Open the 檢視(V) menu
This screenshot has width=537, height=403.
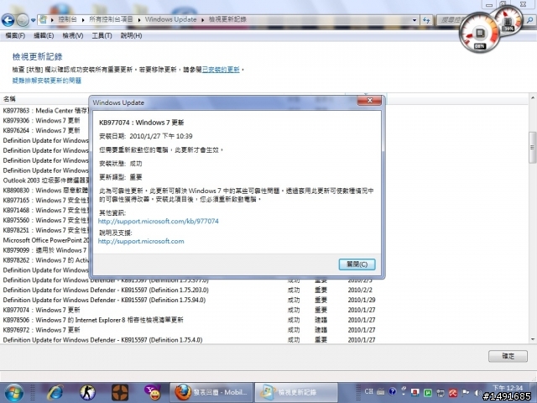[x=73, y=35]
